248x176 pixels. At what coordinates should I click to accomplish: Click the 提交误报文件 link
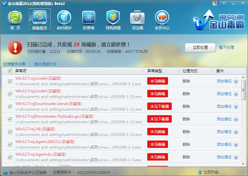pos(45,64)
